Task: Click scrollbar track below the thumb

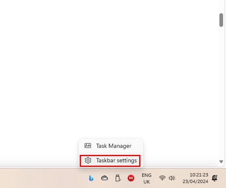Action: 221,92
